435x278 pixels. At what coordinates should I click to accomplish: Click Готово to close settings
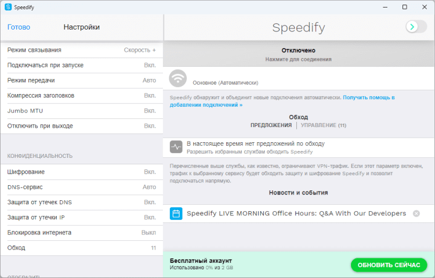pyautogui.click(x=19, y=27)
